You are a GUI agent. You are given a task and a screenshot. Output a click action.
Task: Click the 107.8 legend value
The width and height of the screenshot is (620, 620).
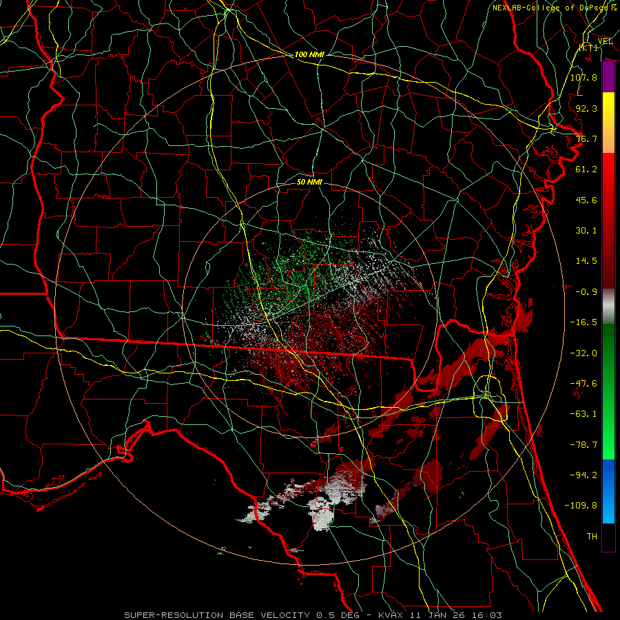click(583, 77)
